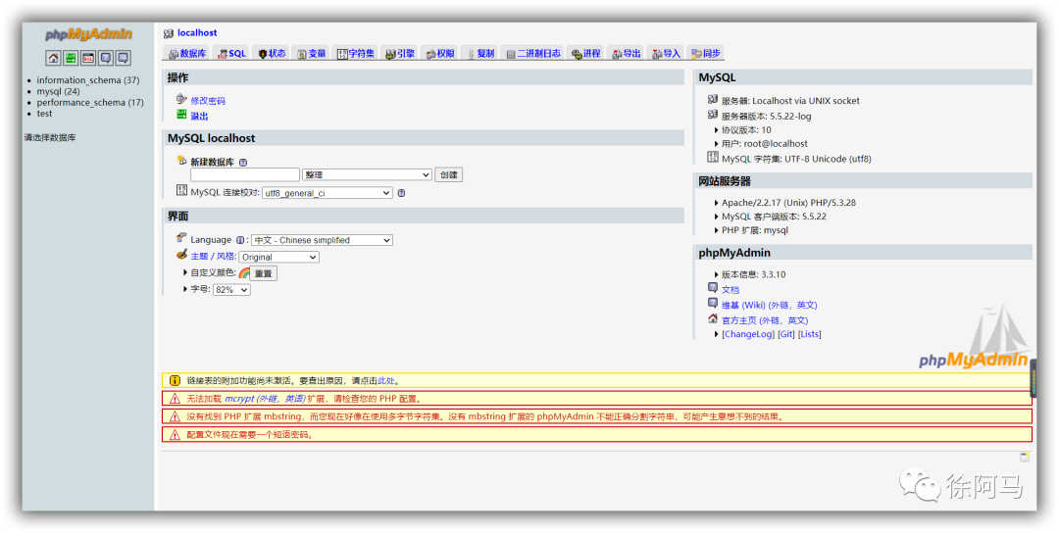The height and width of the screenshot is (533, 1059).
Task: Click the new window icon at bottom right
Action: click(x=1025, y=457)
